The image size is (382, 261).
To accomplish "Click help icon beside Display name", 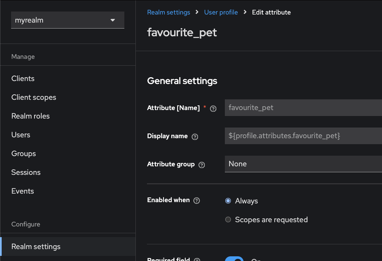I will [195, 136].
